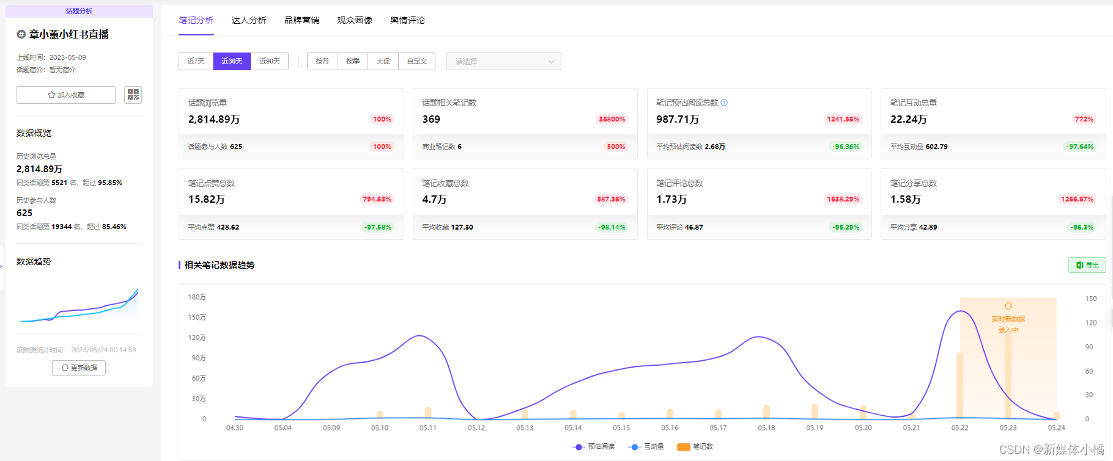
Task: Open the 请选择 dropdown
Action: (x=504, y=61)
